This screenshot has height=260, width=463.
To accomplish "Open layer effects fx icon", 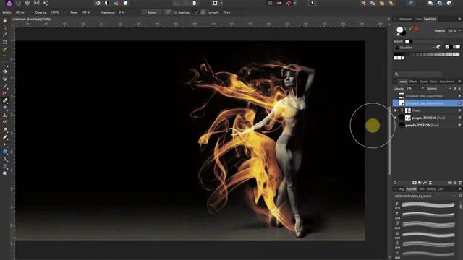I will pos(425,183).
